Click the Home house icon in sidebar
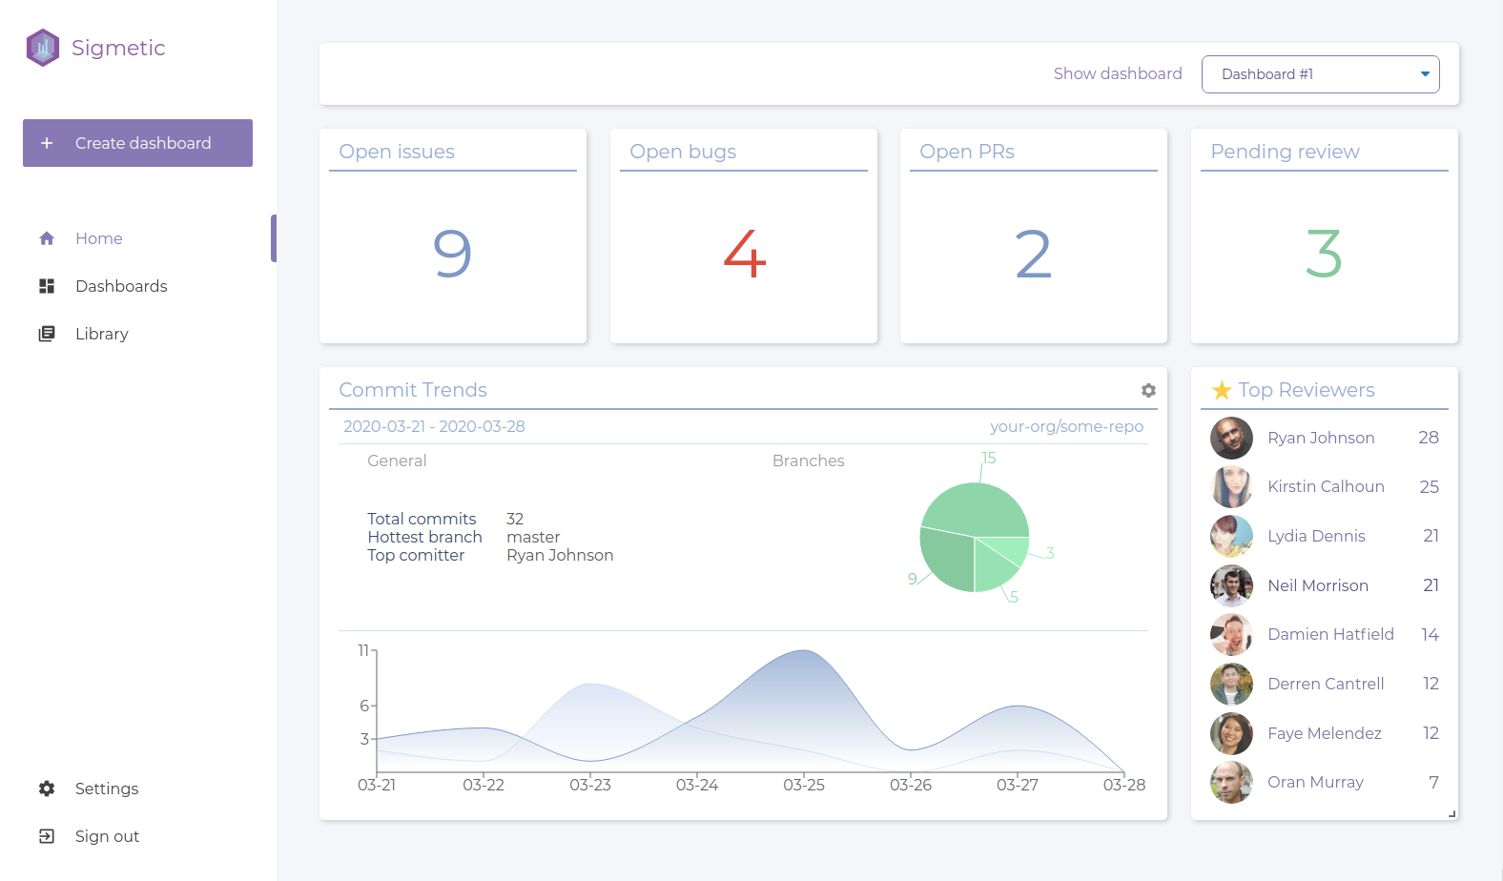The height and width of the screenshot is (881, 1503). click(47, 238)
